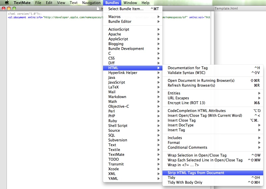
Task: Open the Markdown bundle submenu
Action: click(x=133, y=97)
